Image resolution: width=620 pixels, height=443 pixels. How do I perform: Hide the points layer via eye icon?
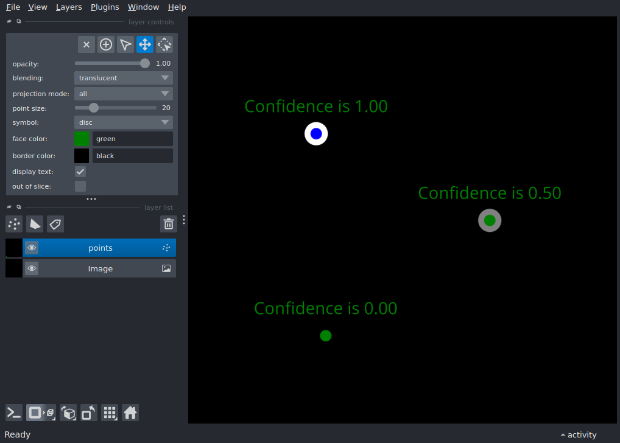coord(32,248)
